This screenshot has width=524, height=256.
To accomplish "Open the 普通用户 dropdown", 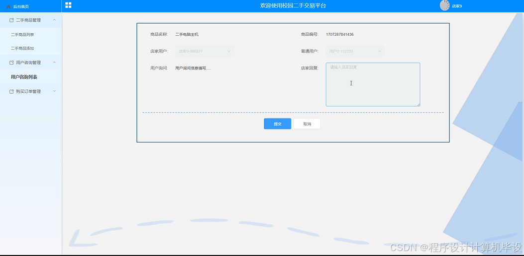I will pyautogui.click(x=355, y=51).
